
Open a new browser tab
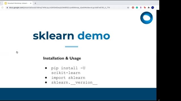[35, 3]
